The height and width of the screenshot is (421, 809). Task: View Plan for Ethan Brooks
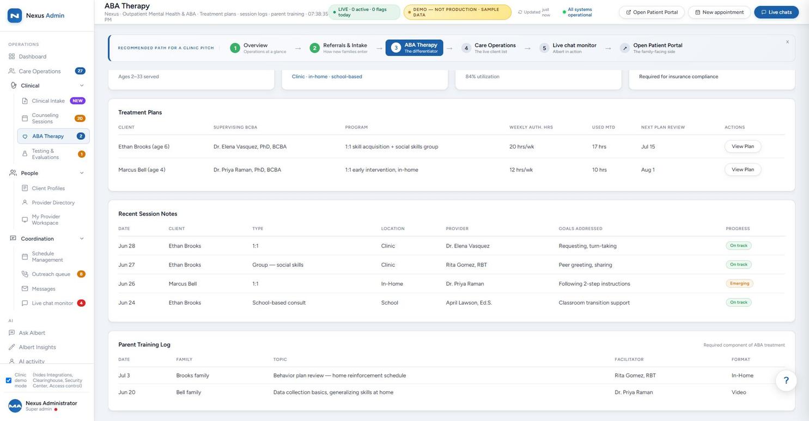pos(743,146)
